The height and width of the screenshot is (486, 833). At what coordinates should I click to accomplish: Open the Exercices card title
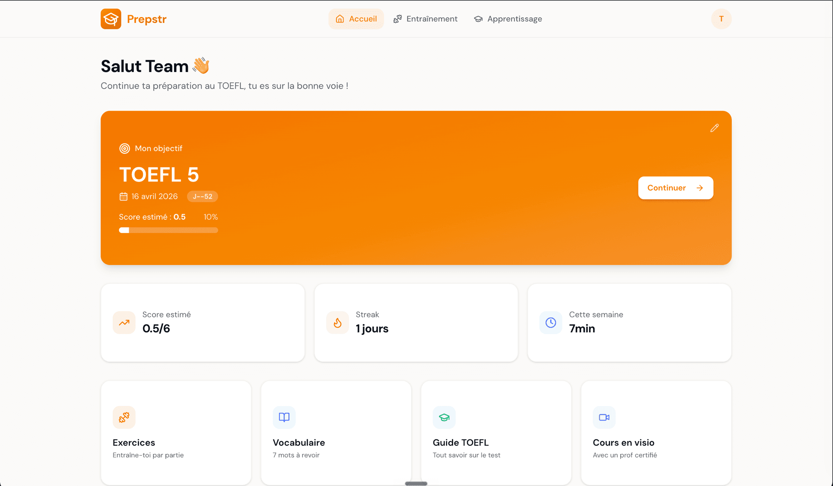point(134,443)
